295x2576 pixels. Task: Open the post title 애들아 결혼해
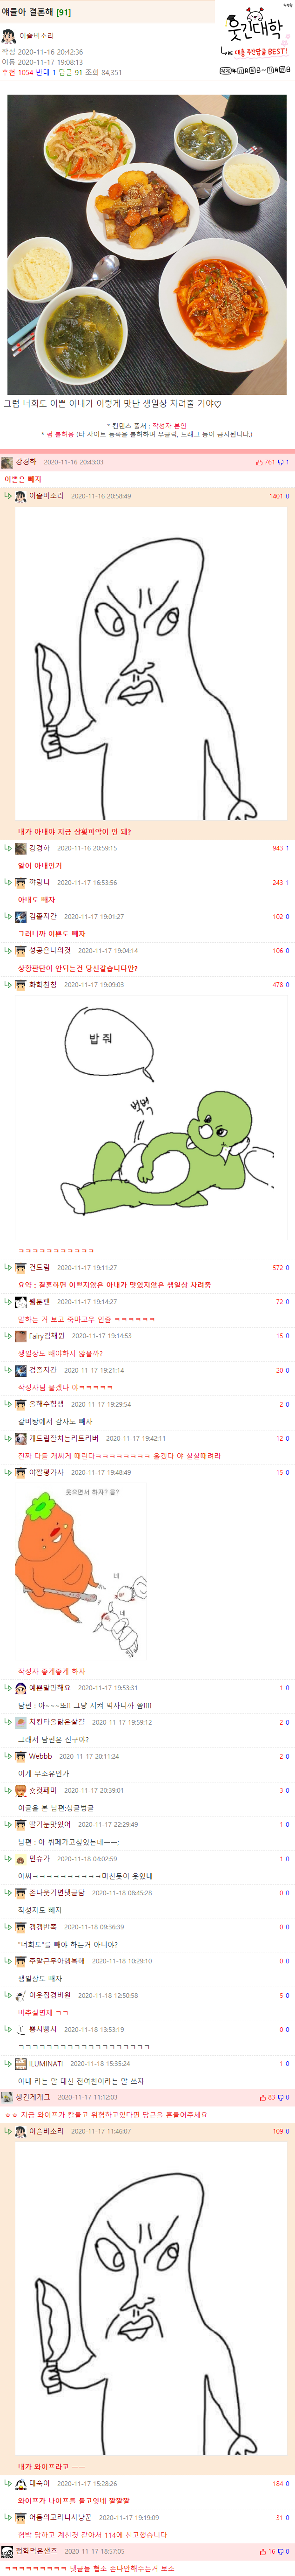pos(29,12)
